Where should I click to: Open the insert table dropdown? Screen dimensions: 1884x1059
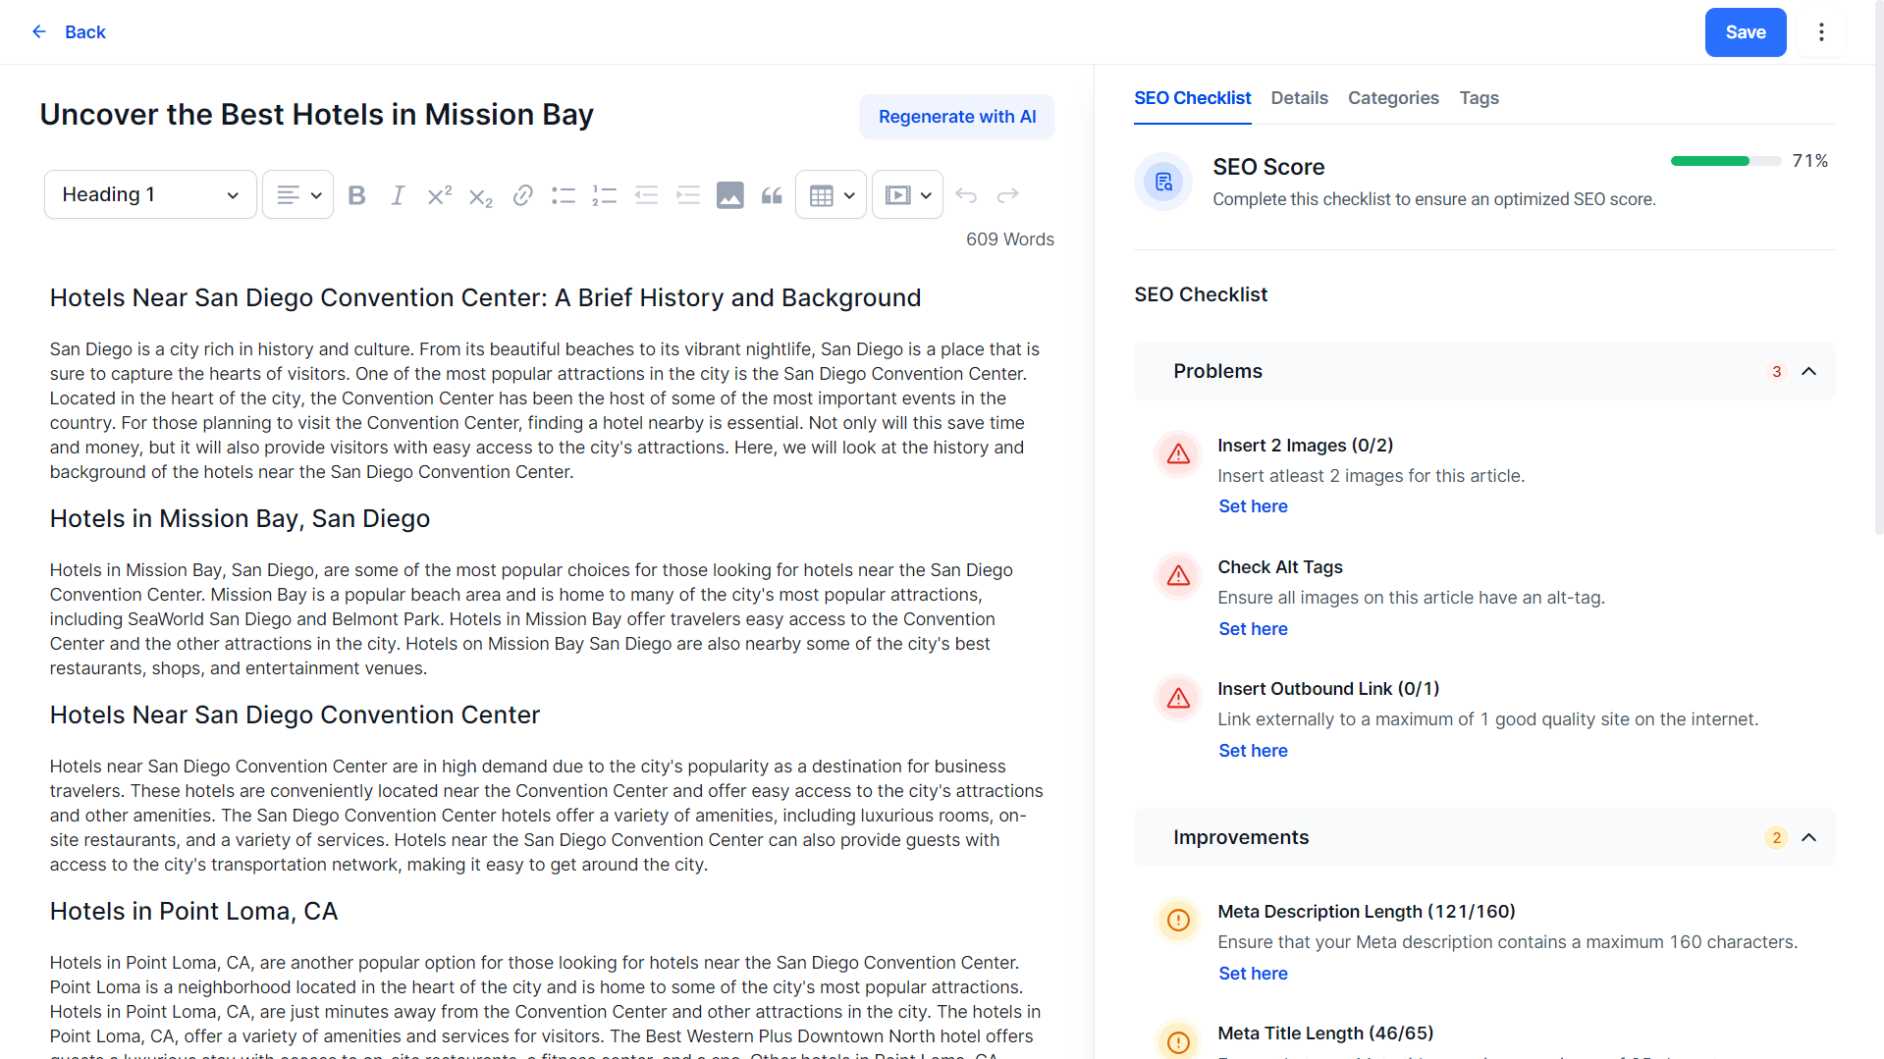831,194
